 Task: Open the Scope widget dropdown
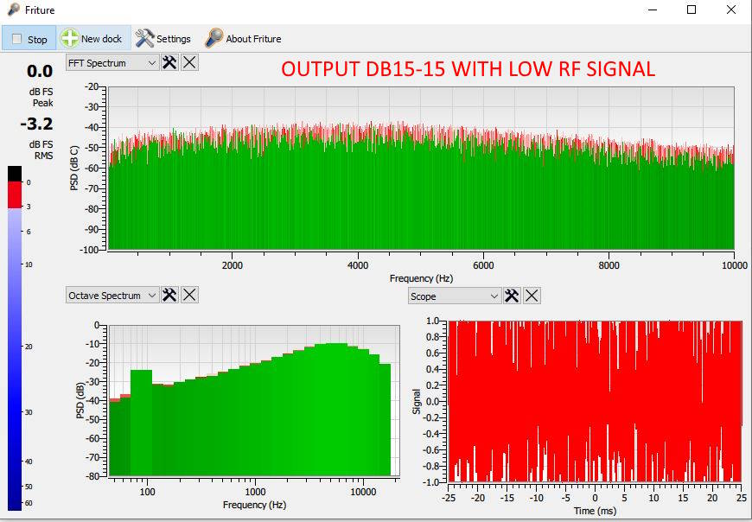point(455,296)
